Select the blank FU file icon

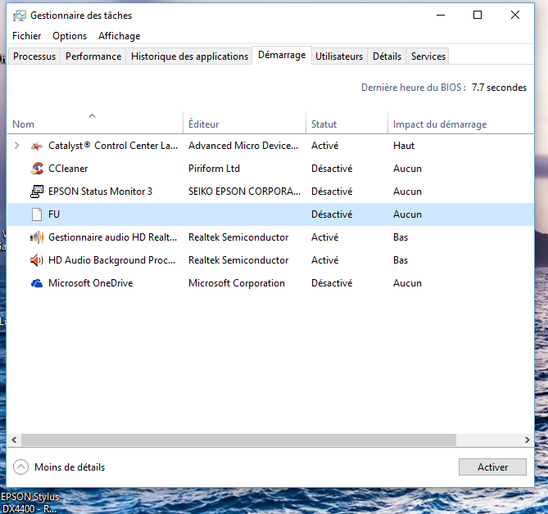pos(36,214)
